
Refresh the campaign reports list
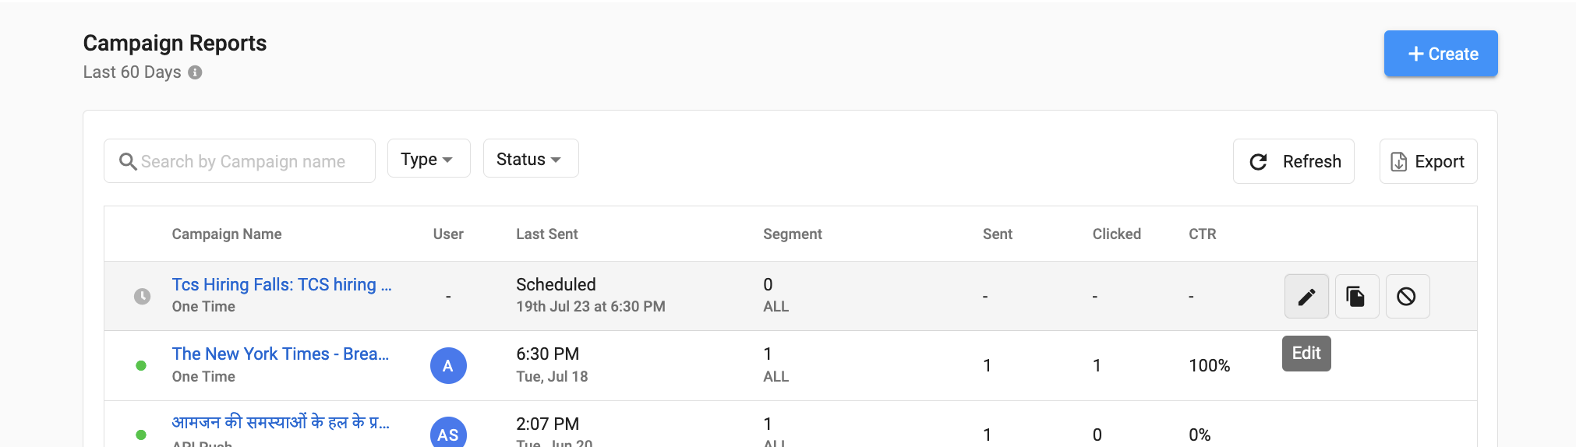1294,161
